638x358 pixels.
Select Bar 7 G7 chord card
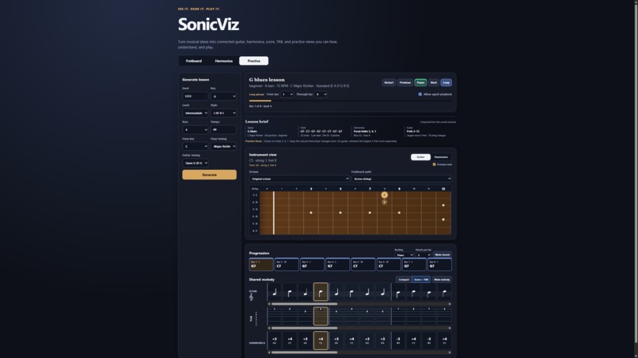pyautogui.click(x=414, y=265)
